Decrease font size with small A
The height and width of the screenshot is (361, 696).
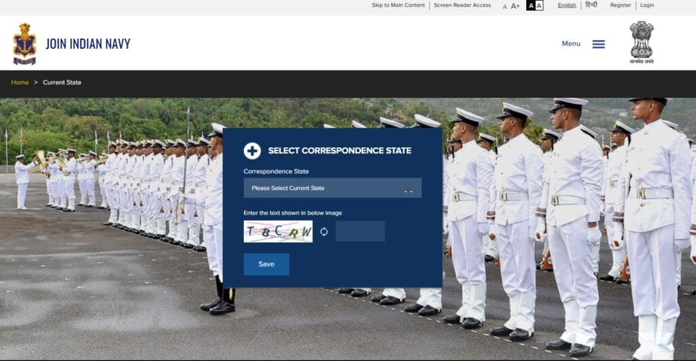click(x=505, y=6)
